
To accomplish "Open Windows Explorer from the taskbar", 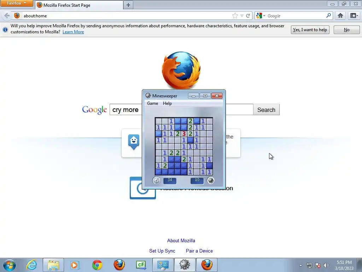I will [x=53, y=265].
